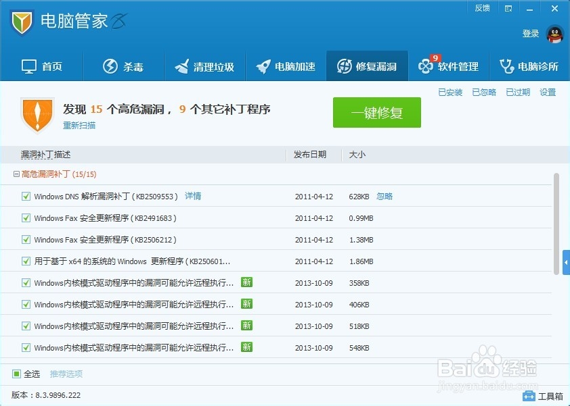Image resolution: width=570 pixels, height=406 pixels.
Task: Click the 新 badge on the 518KB row
Action: (246, 326)
